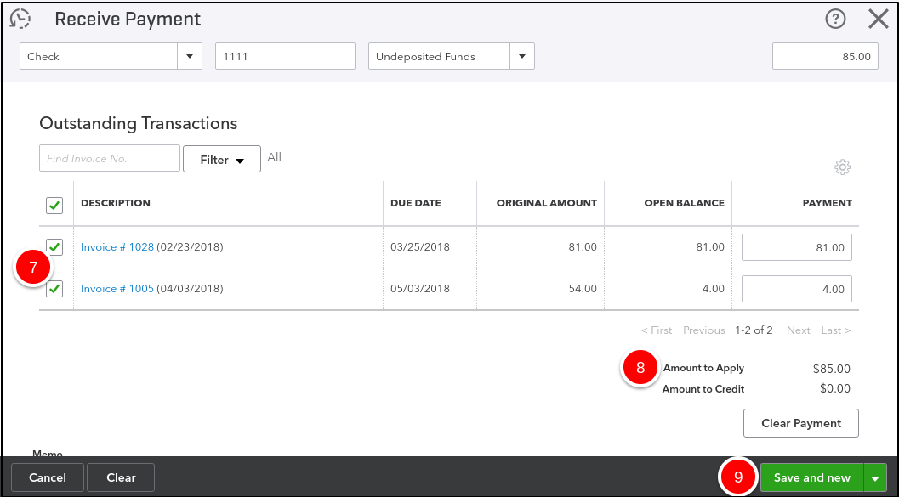The image size is (899, 497).
Task: Click the Find Invoice No. search field
Action: coord(110,159)
